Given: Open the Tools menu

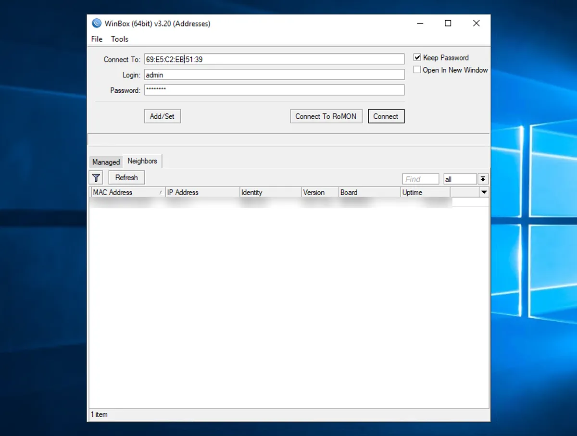Looking at the screenshot, I should [x=120, y=39].
